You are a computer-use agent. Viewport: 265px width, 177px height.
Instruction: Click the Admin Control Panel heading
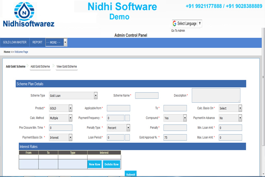tap(130, 35)
